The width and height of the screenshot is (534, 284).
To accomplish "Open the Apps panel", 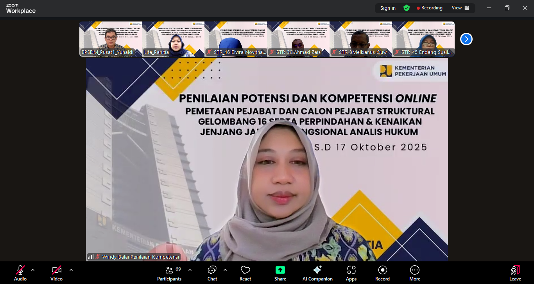I will [351, 273].
